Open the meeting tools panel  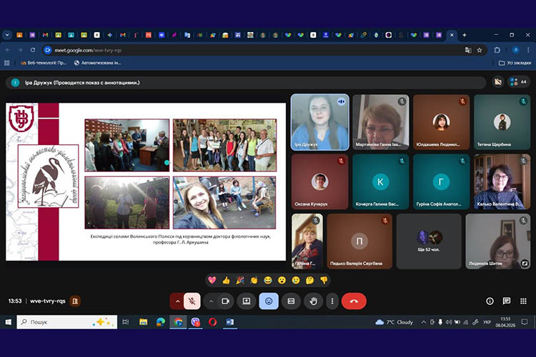522,301
